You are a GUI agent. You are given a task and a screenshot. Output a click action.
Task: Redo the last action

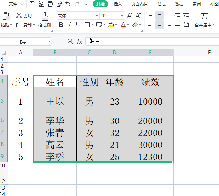point(77,4)
